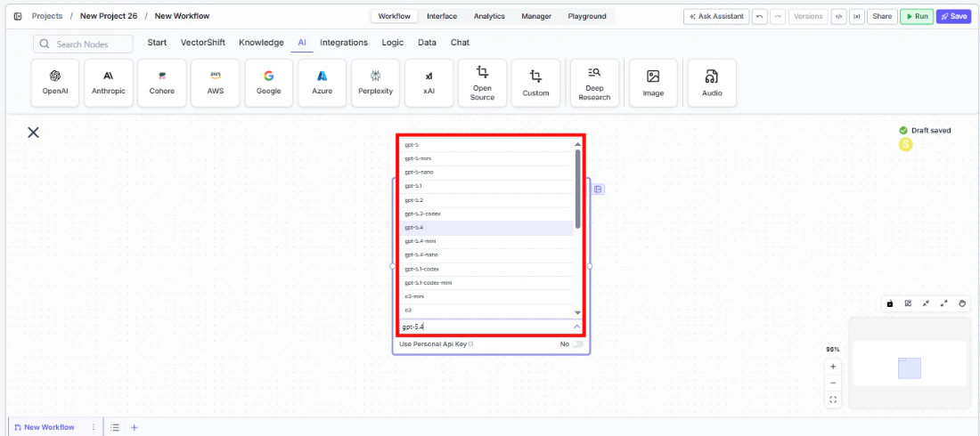980x436 pixels.
Task: Click the collapse arrows icon
Action: click(927, 303)
